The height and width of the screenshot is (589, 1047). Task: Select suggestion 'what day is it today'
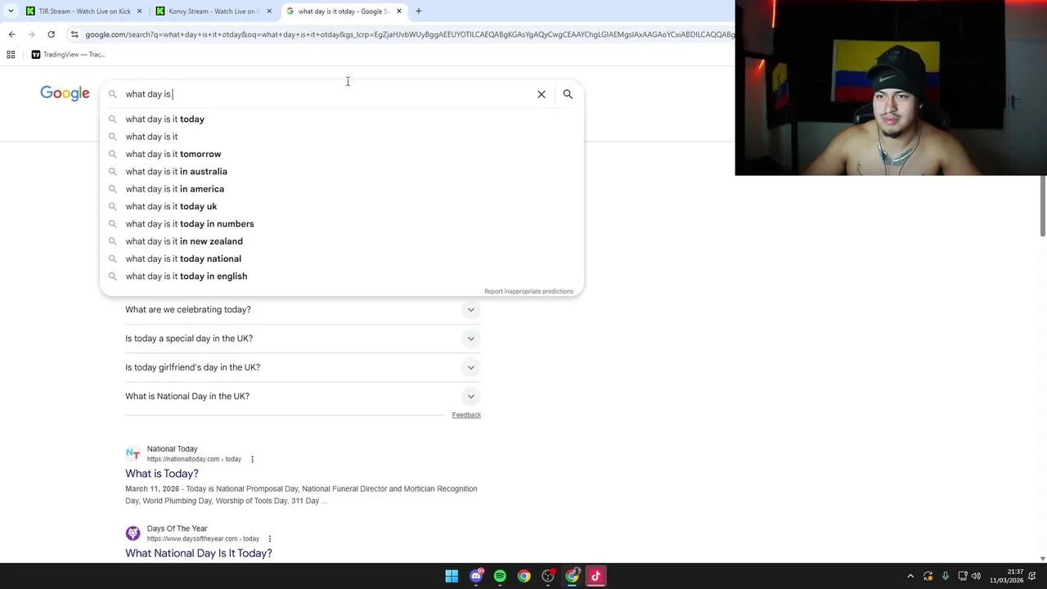click(341, 119)
